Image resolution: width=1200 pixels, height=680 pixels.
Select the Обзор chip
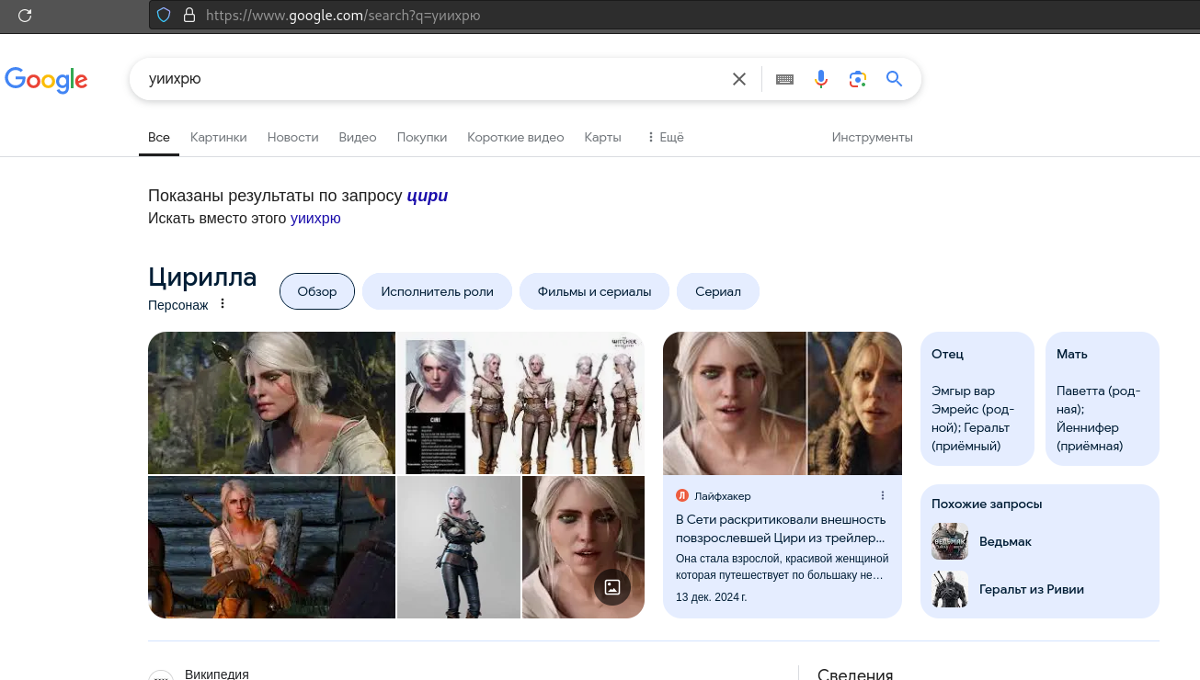(x=317, y=291)
